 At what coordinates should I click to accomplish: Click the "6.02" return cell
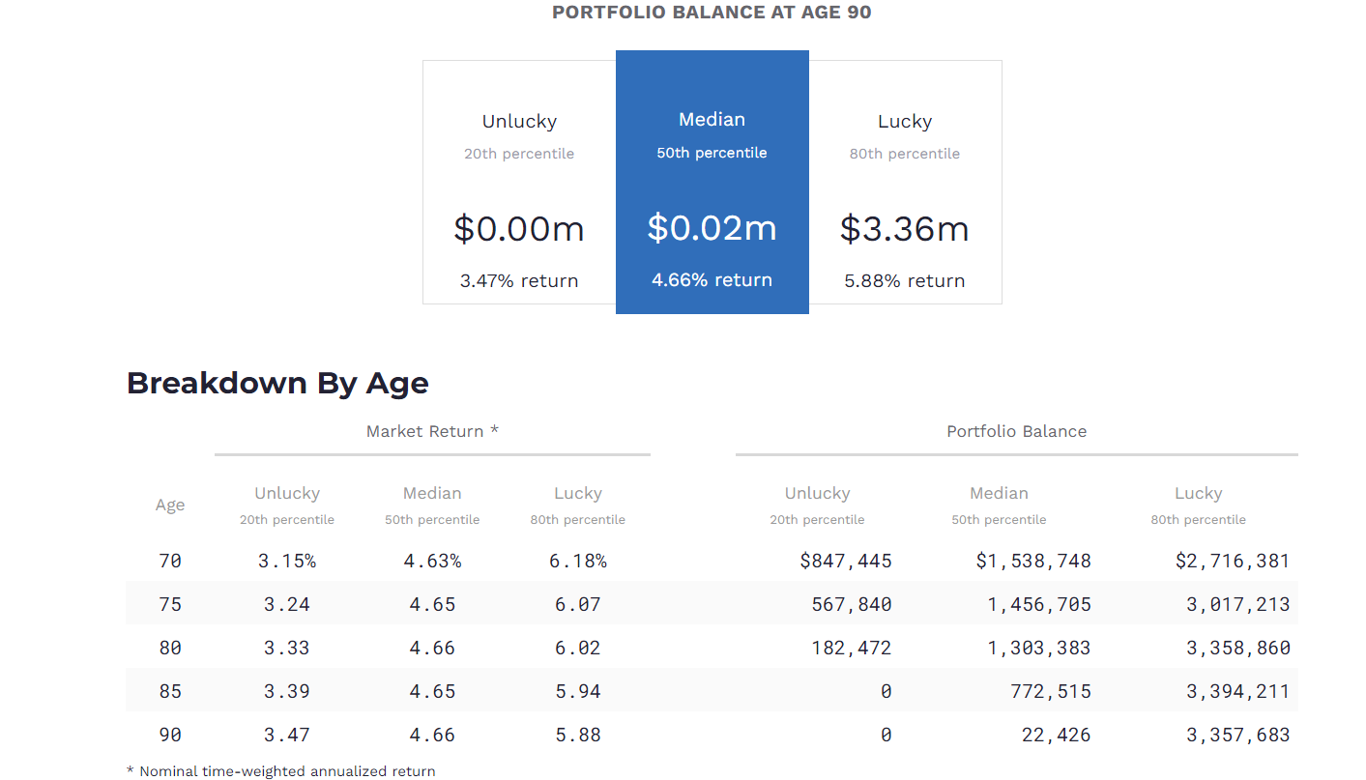[578, 648]
